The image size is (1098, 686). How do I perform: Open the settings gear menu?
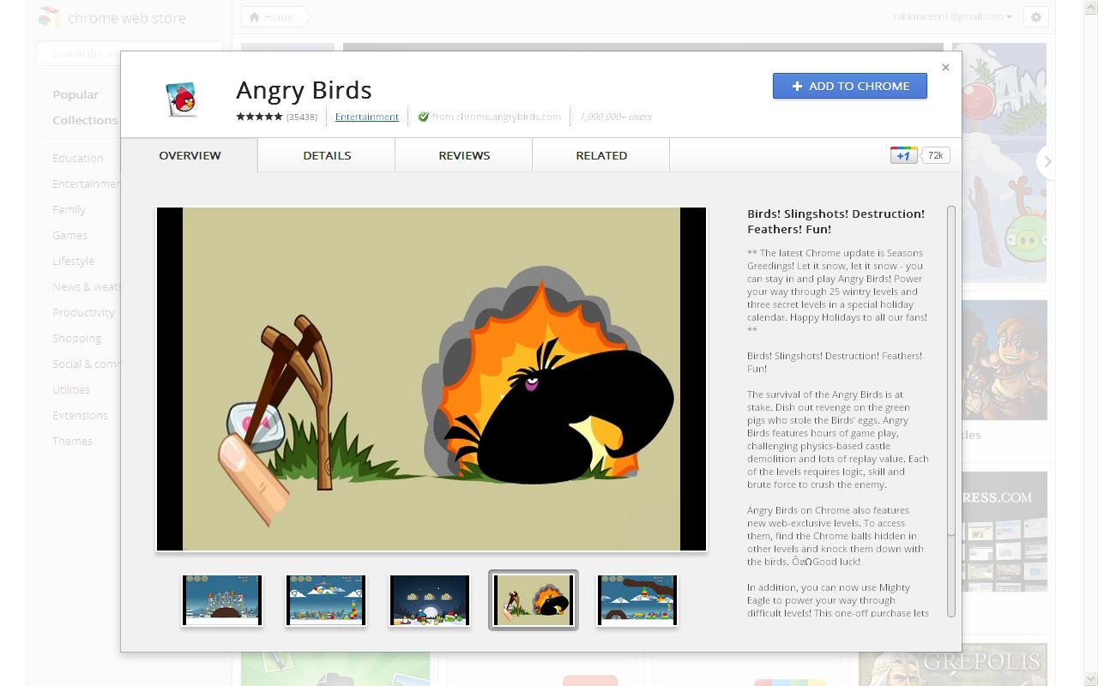pyautogui.click(x=1035, y=17)
